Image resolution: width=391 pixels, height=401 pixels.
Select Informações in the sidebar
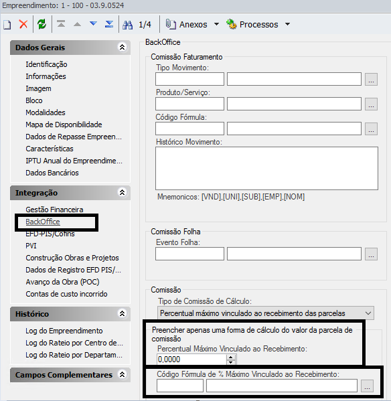click(46, 76)
